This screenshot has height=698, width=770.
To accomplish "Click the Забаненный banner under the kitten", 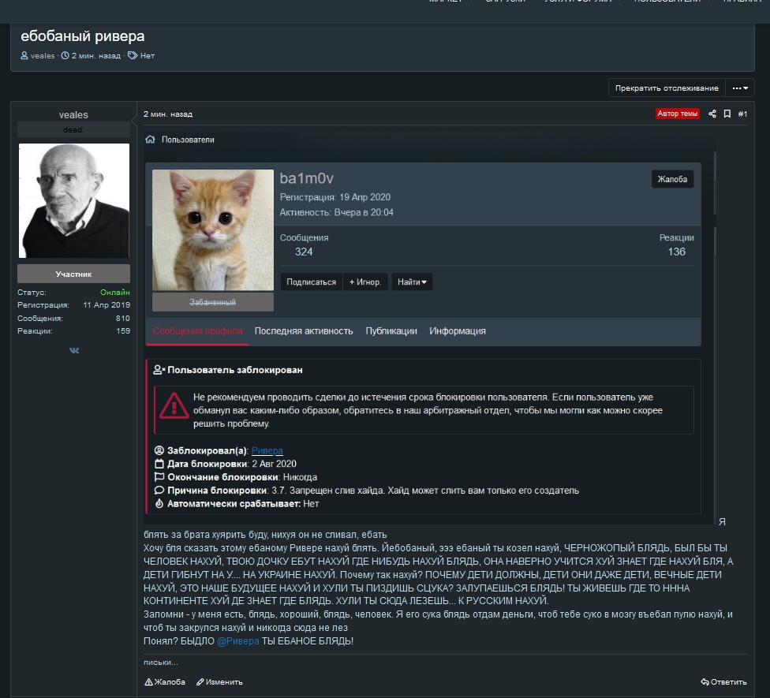I will [213, 302].
